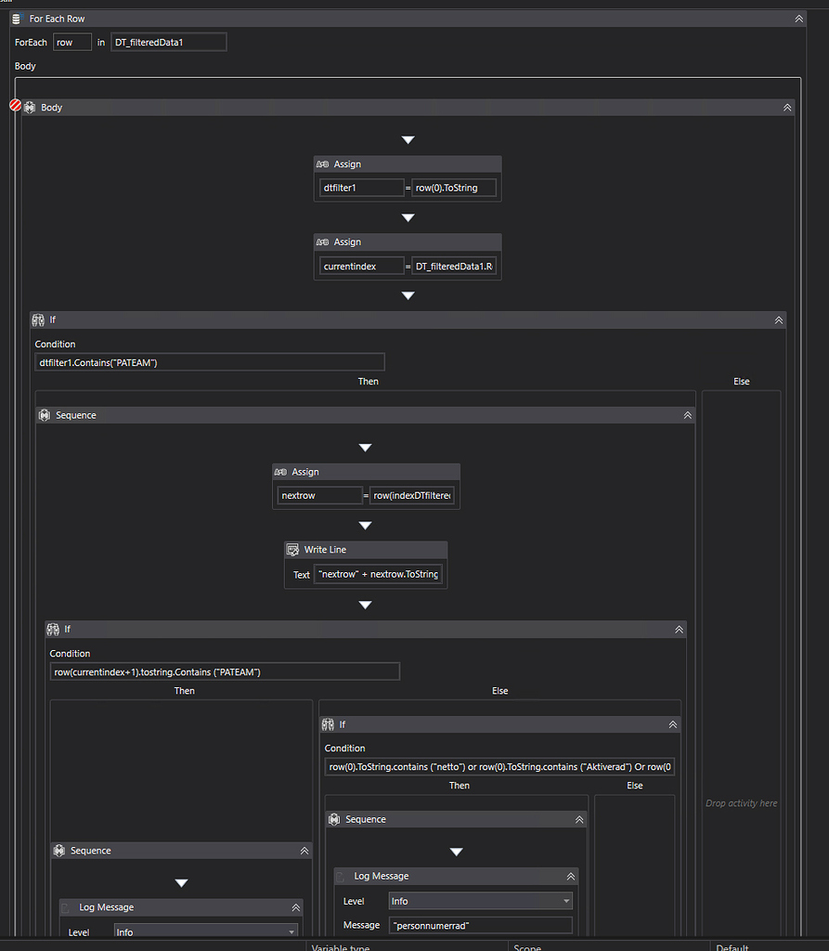The height and width of the screenshot is (951, 829).
Task: Click the Body sequence header icon
Action: click(29, 107)
